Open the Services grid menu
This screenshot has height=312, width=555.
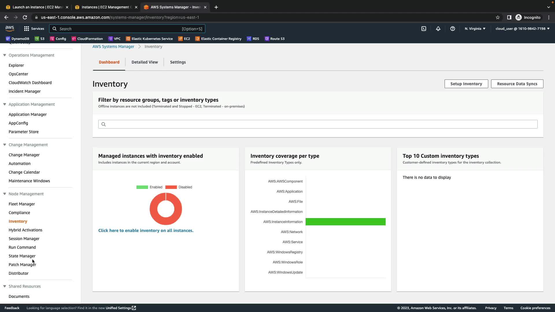click(34, 29)
